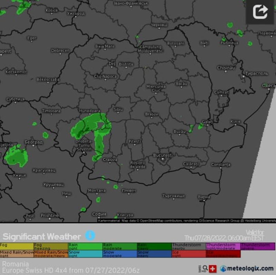Click the Cluj-Napoca city label
This screenshot has height=275, width=276.
pyautogui.click(x=105, y=76)
